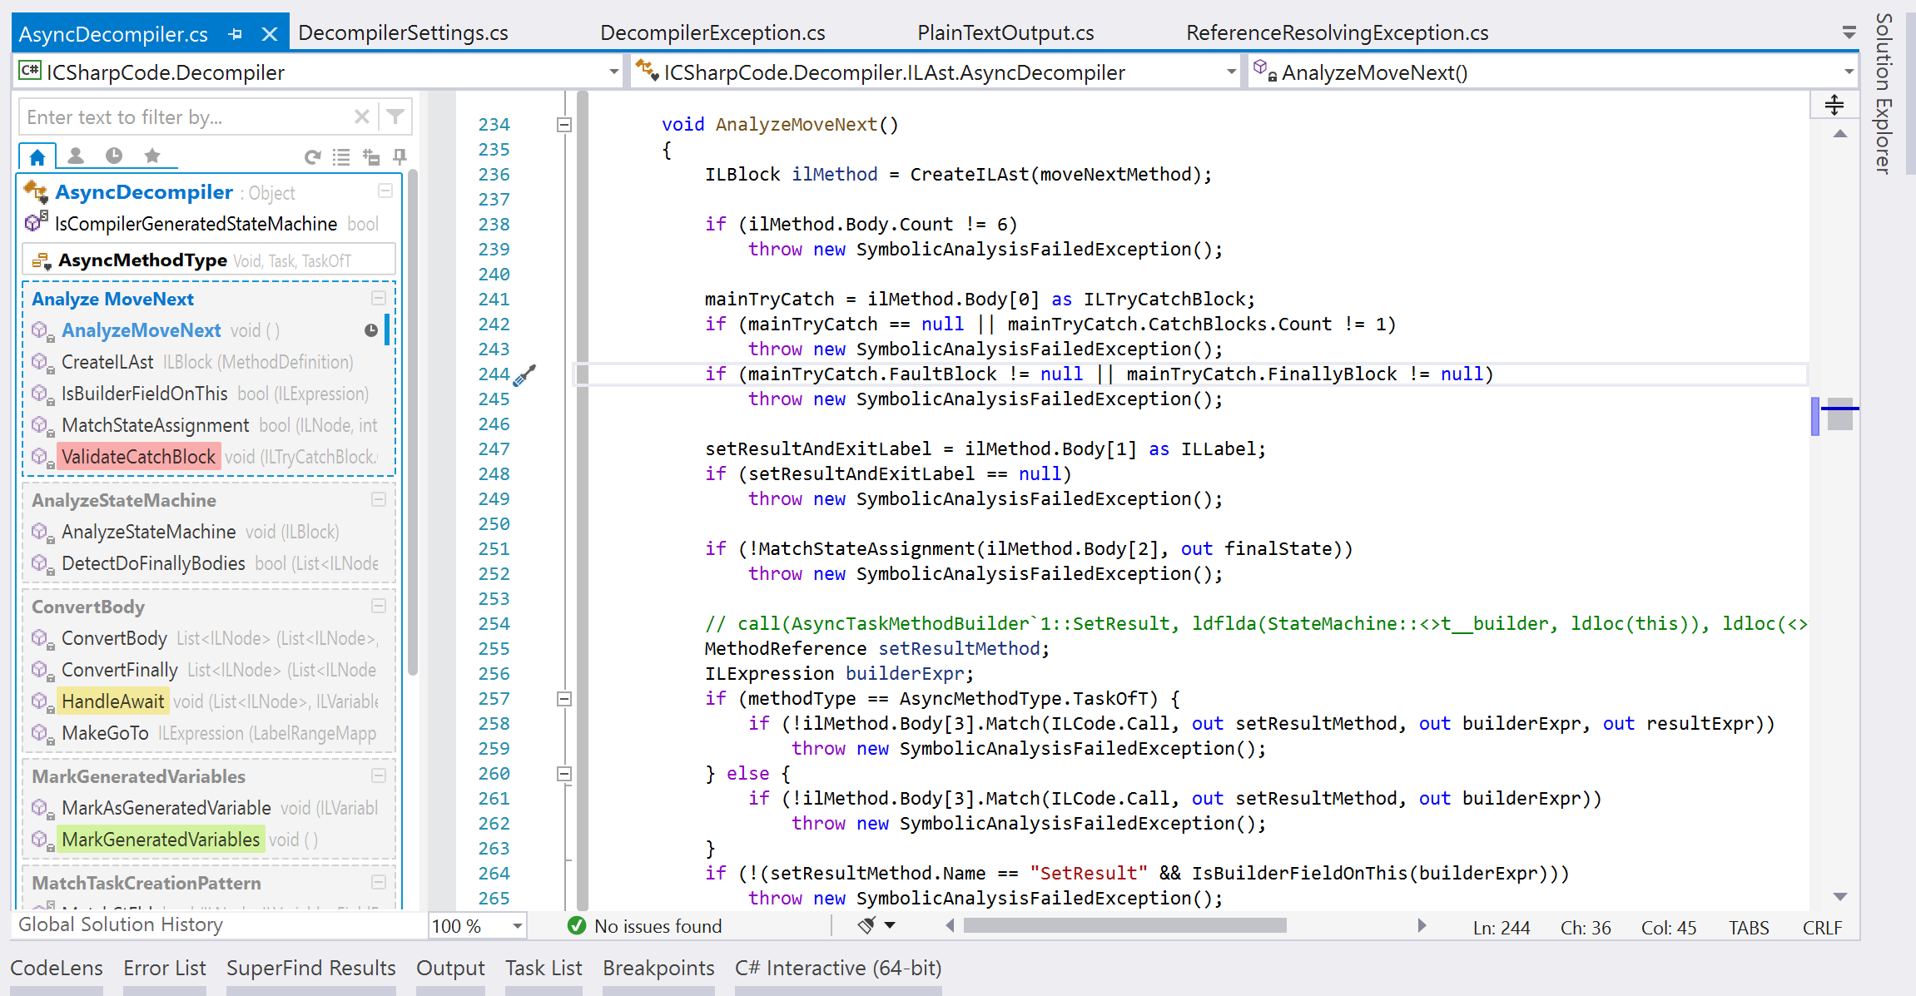
Task: Collapse the MarkGeneratedVariables group
Action: tap(379, 775)
